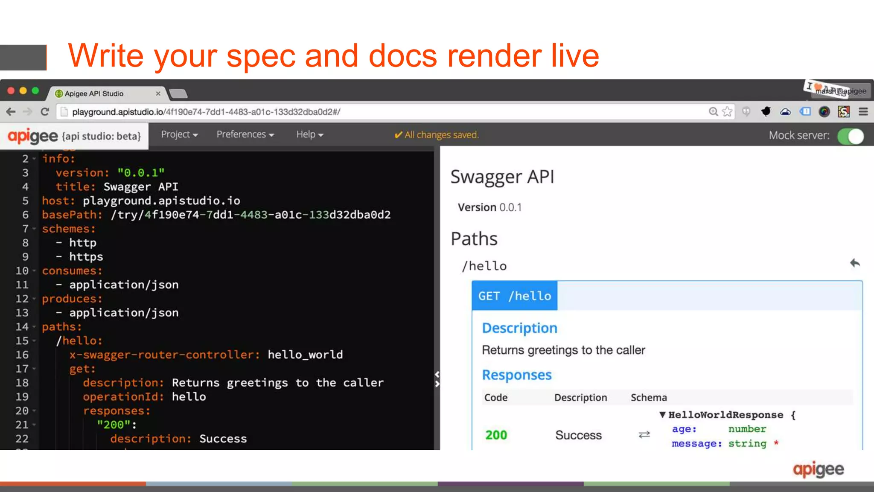Image resolution: width=874 pixels, height=492 pixels.
Task: Click the marsh@apigee profile button
Action: point(840,91)
